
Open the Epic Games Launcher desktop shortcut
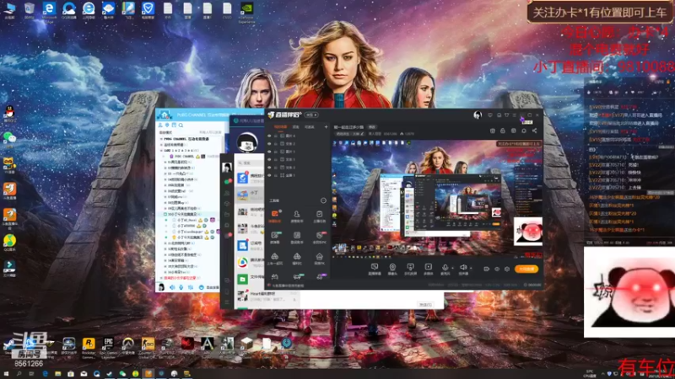click(108, 347)
